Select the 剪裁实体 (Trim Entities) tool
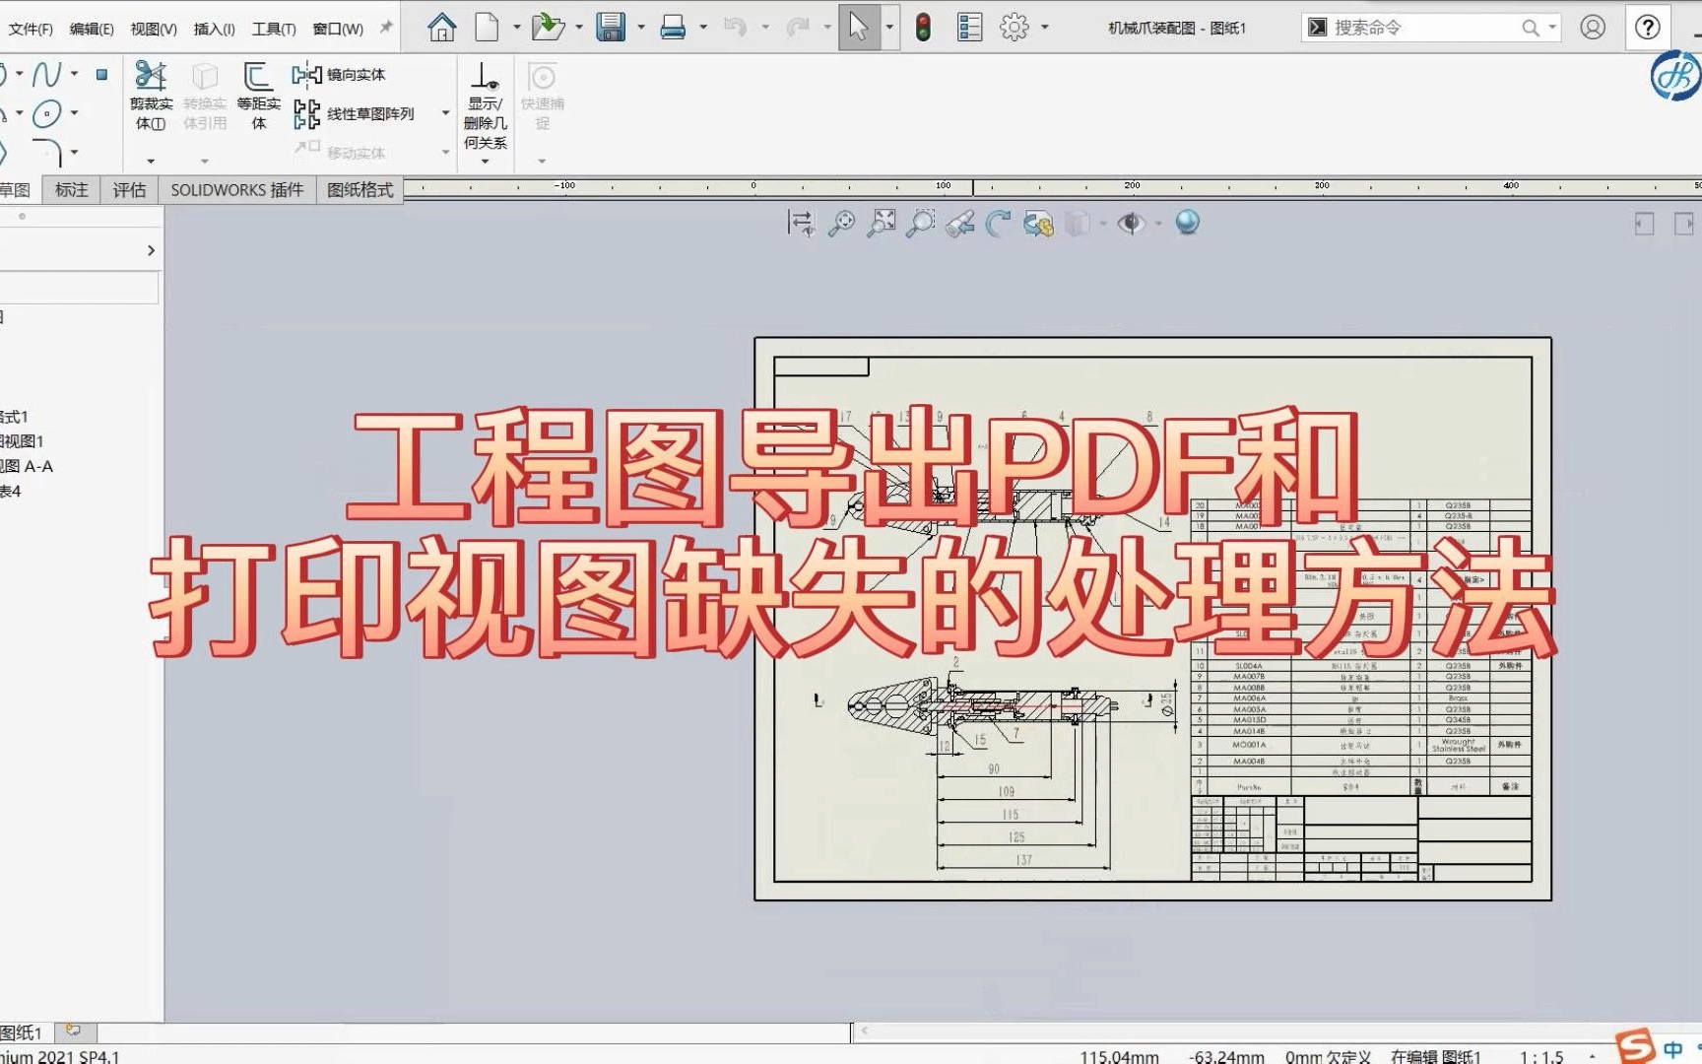This screenshot has width=1702, height=1064. click(150, 99)
